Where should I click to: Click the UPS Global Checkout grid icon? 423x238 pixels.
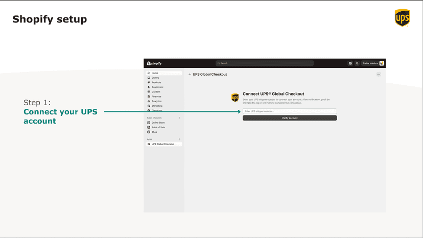(x=149, y=144)
